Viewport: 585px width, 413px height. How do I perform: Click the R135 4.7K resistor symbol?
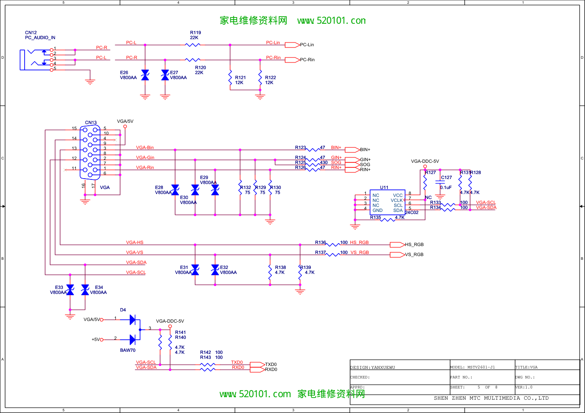click(387, 220)
